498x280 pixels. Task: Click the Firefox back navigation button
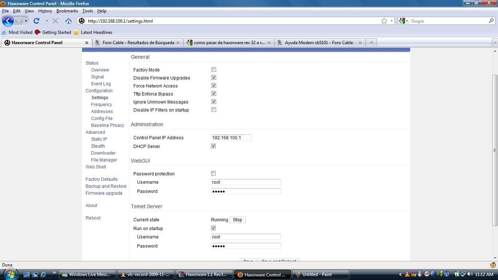[8, 21]
